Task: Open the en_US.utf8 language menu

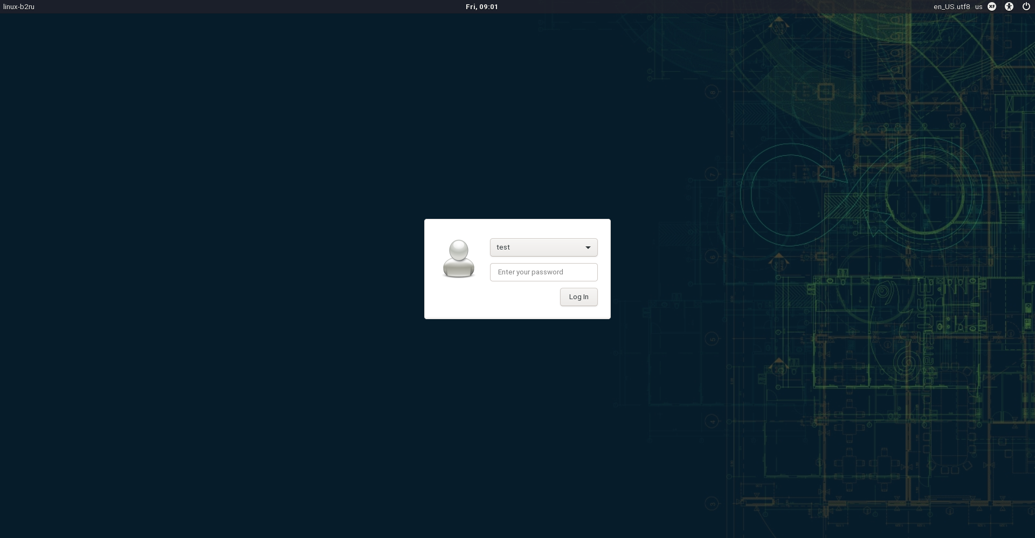Action: (x=951, y=7)
